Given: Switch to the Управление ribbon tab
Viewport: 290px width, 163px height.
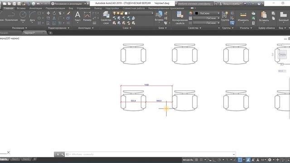Looking at the screenshot, I should point(83,8).
